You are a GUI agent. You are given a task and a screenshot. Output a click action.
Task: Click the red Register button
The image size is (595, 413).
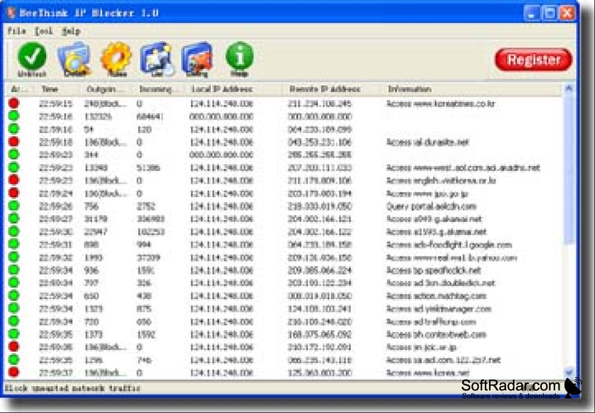coord(534,60)
